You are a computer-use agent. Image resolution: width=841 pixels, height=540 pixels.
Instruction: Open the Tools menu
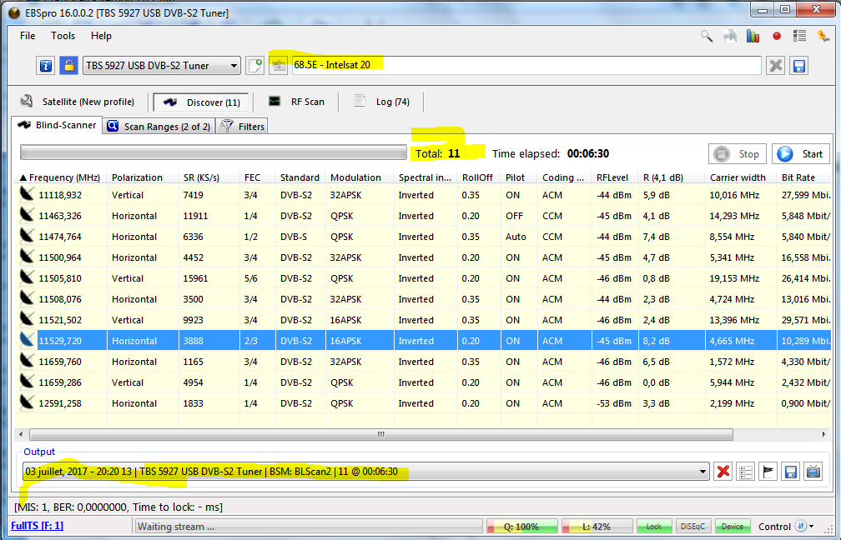63,36
